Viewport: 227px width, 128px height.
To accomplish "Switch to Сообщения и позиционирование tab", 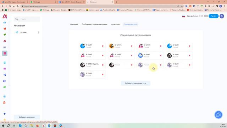I will 95,24.
